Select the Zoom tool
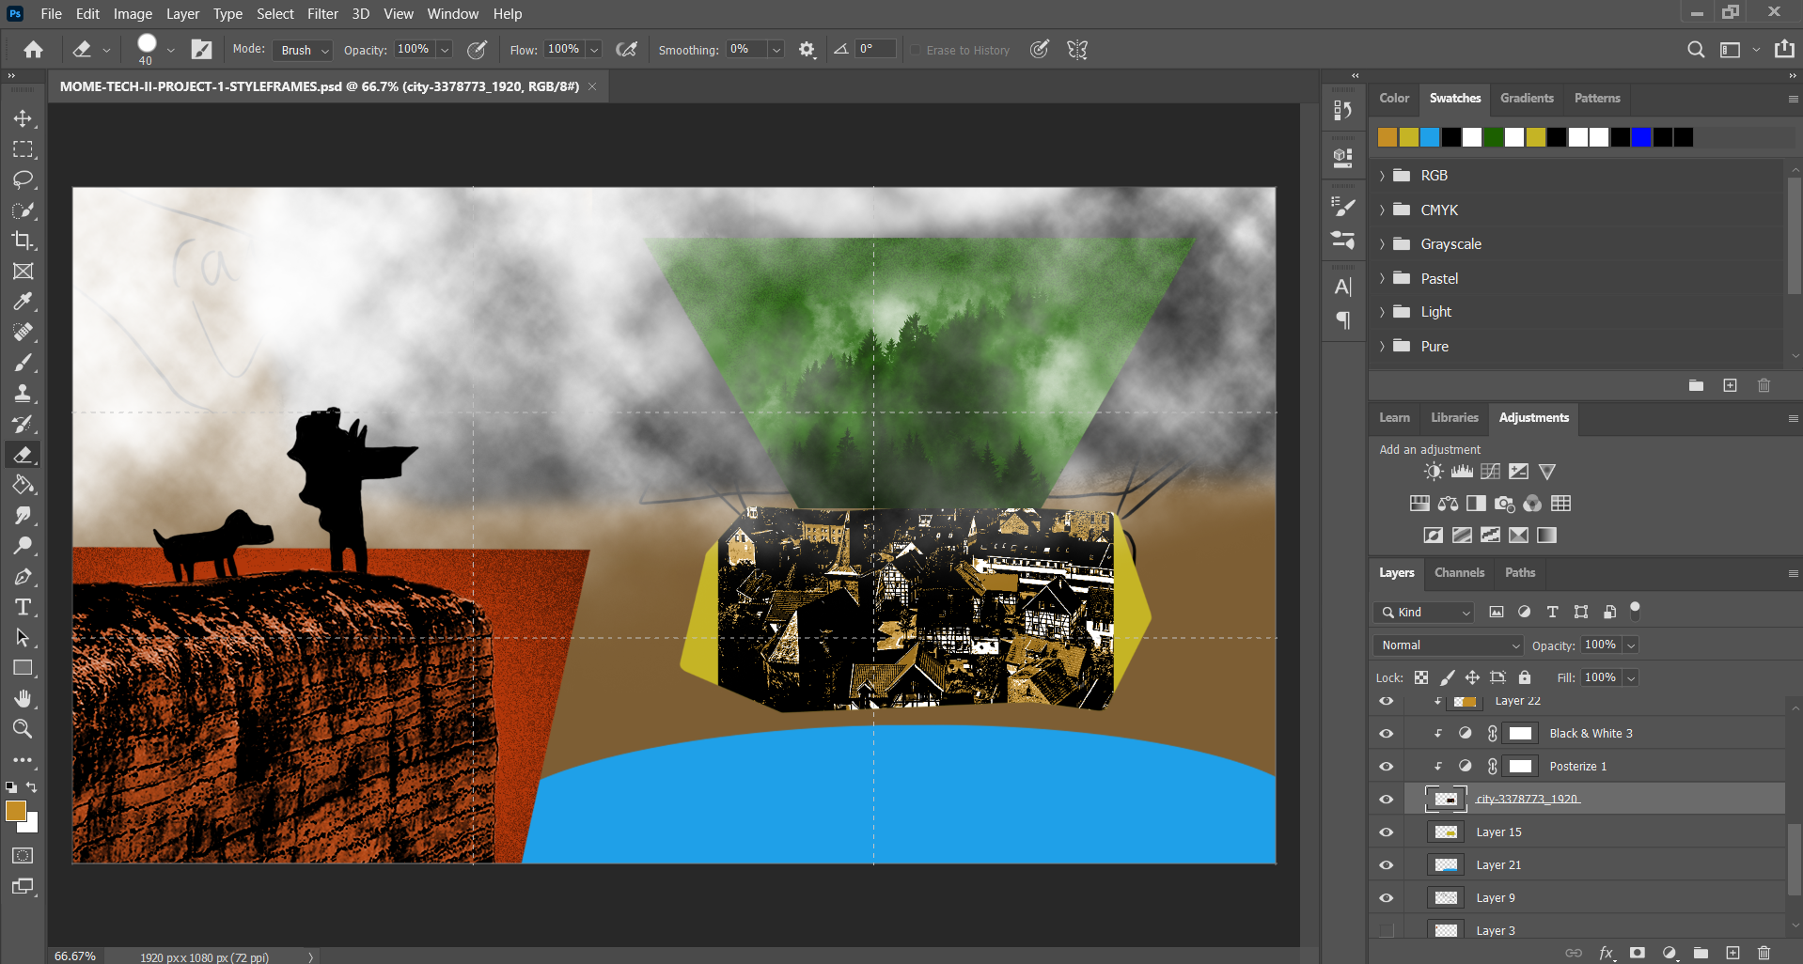The width and height of the screenshot is (1803, 964). (x=23, y=729)
